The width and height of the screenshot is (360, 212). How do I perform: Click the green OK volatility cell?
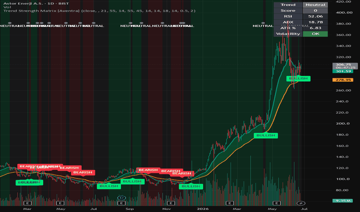(315, 34)
